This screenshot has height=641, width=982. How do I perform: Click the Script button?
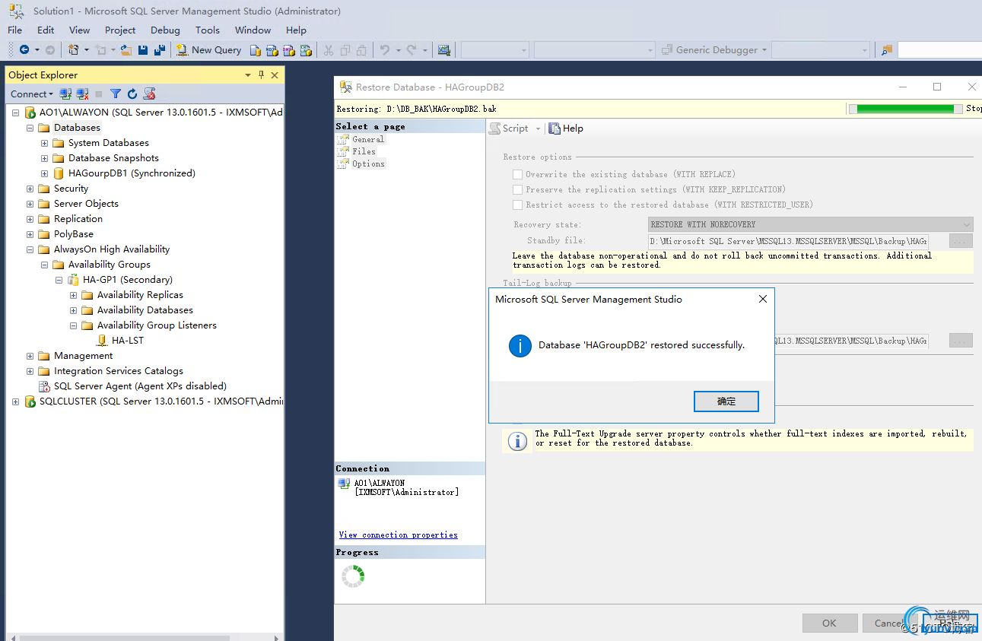pos(510,129)
